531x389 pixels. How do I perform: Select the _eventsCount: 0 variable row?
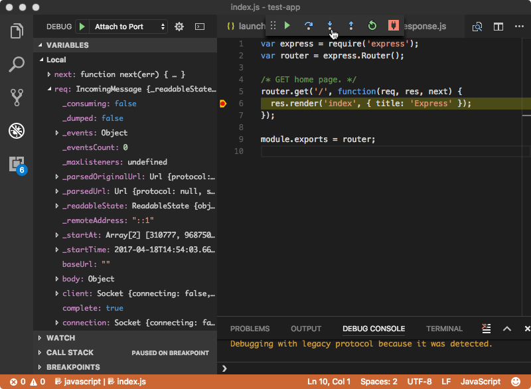click(x=125, y=147)
